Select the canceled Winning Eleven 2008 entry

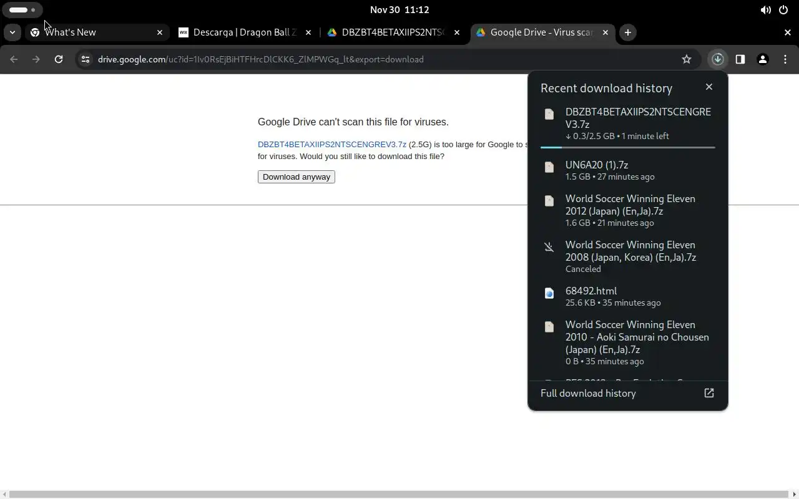(x=628, y=256)
